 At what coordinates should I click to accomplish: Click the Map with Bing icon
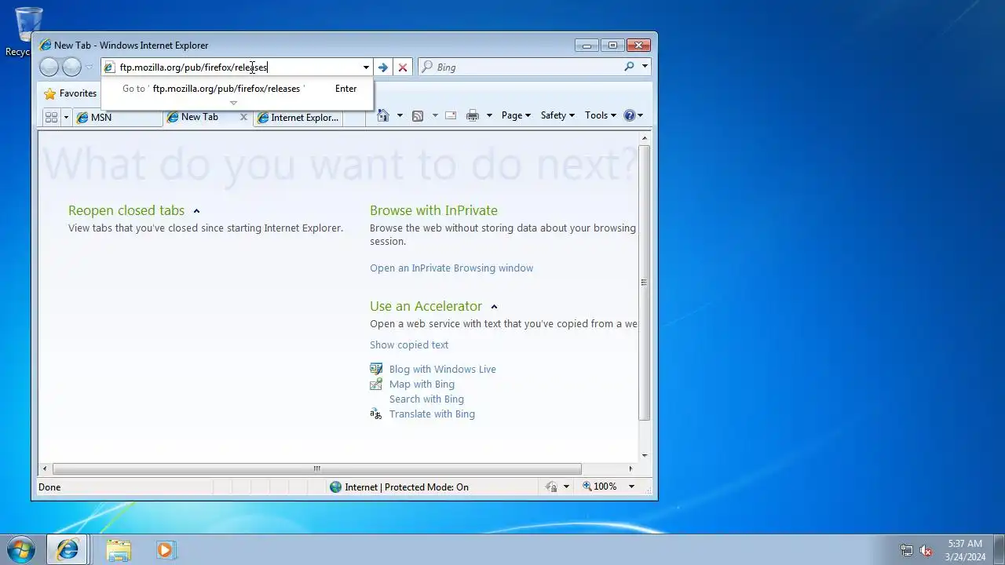click(x=376, y=384)
